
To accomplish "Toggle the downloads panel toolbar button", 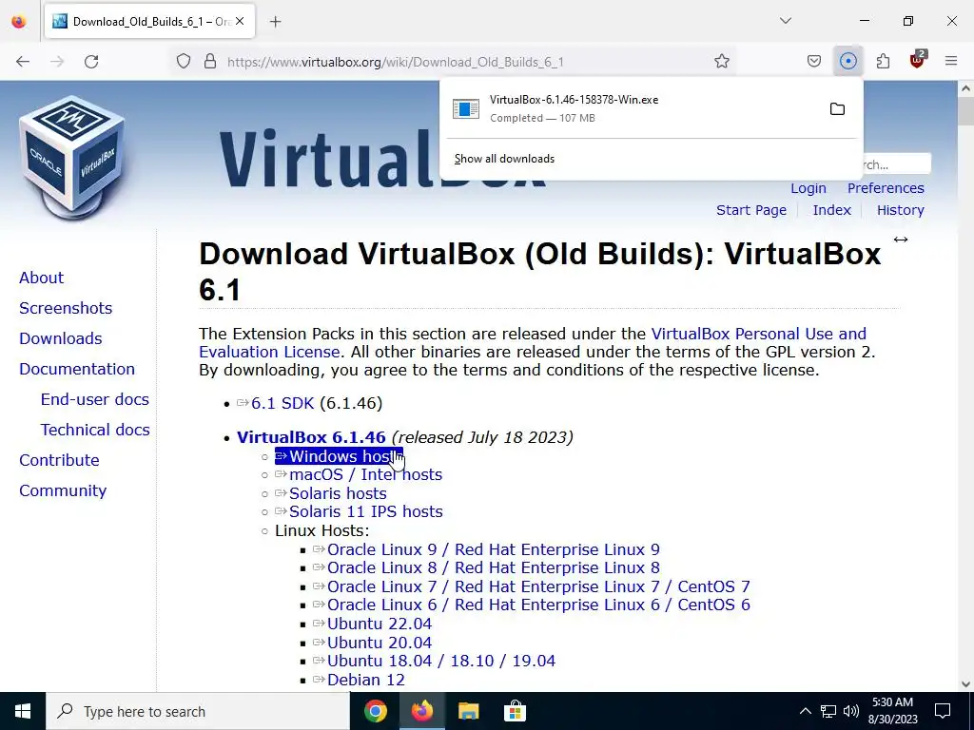I will (x=847, y=62).
